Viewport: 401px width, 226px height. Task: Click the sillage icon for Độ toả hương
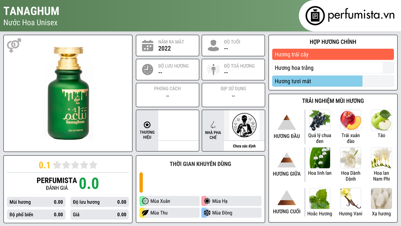coord(213,69)
